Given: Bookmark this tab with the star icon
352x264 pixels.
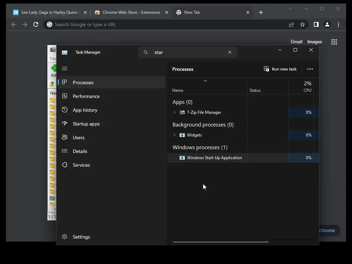Looking at the screenshot, I should (x=302, y=24).
